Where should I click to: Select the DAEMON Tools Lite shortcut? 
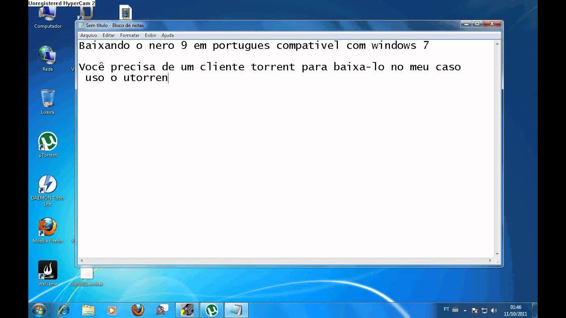48,190
